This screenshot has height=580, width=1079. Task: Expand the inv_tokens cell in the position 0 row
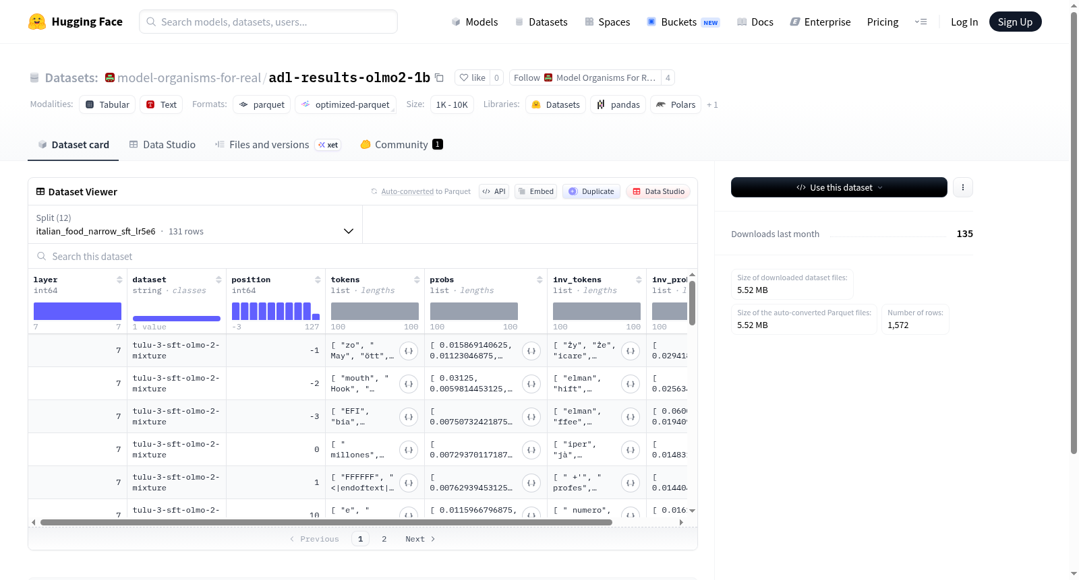click(631, 450)
